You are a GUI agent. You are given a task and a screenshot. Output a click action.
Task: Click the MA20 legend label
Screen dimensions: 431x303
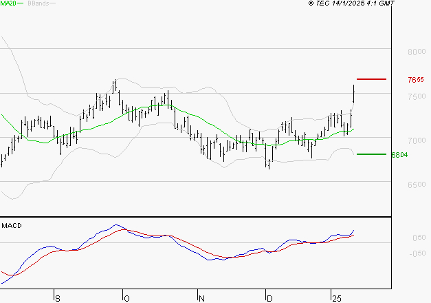point(8,3)
